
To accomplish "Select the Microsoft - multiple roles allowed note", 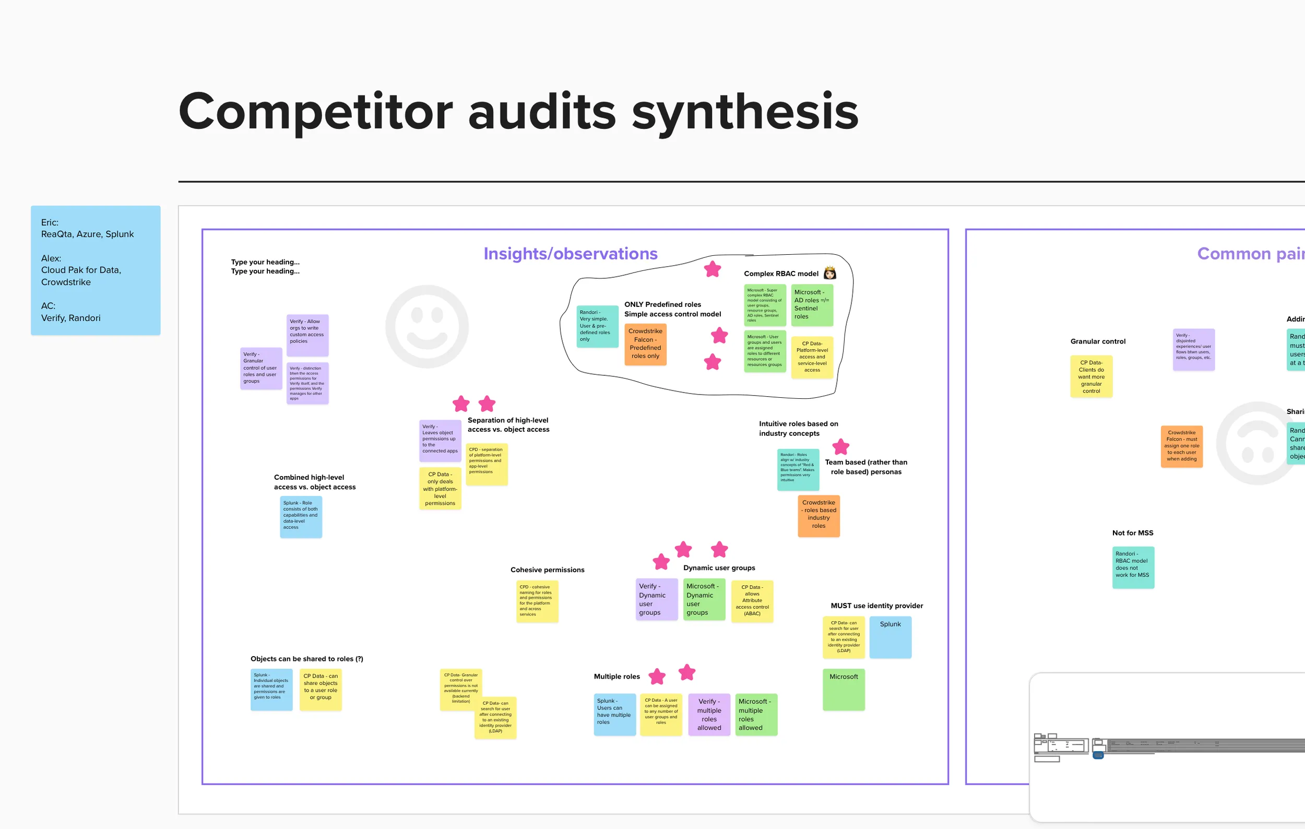I will pos(756,715).
